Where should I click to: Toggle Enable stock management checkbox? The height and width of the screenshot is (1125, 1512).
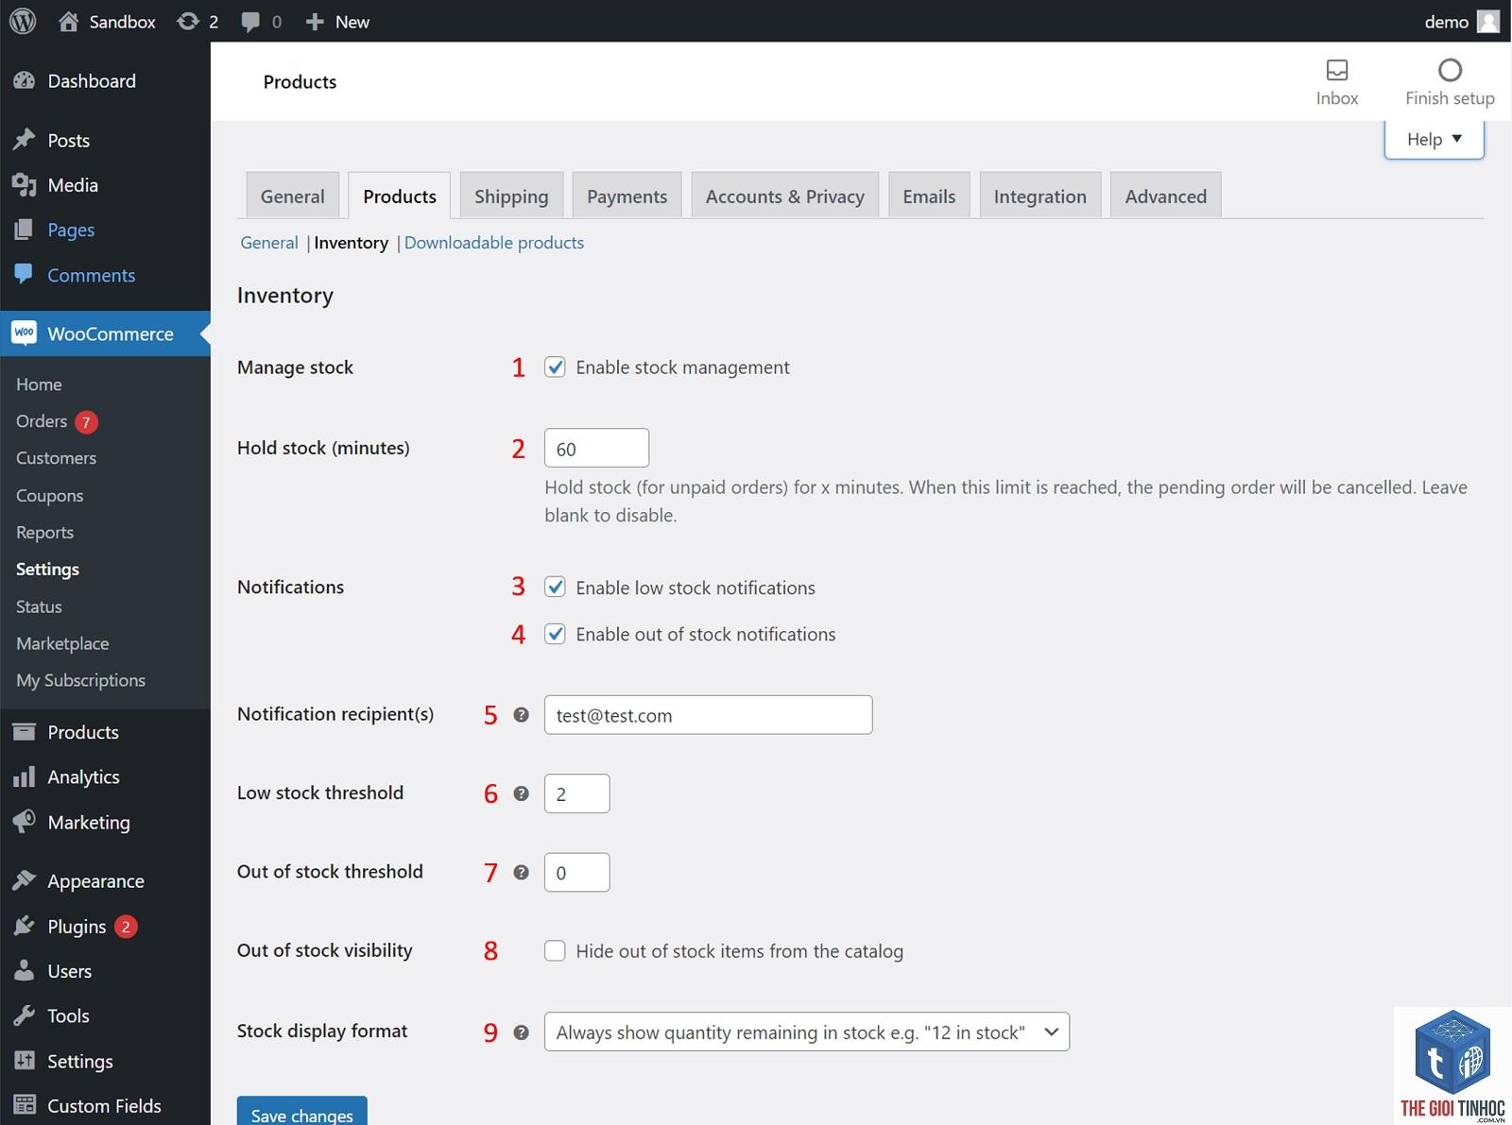point(556,367)
